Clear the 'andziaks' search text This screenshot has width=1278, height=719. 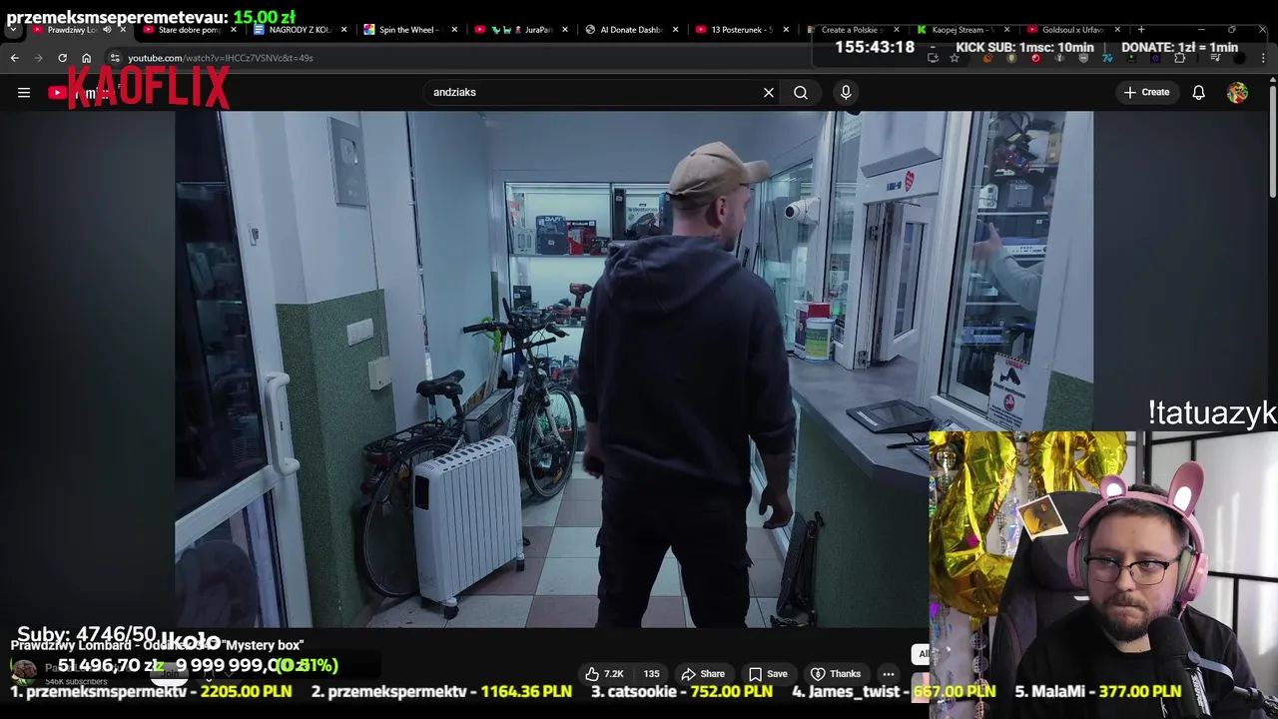(x=769, y=92)
